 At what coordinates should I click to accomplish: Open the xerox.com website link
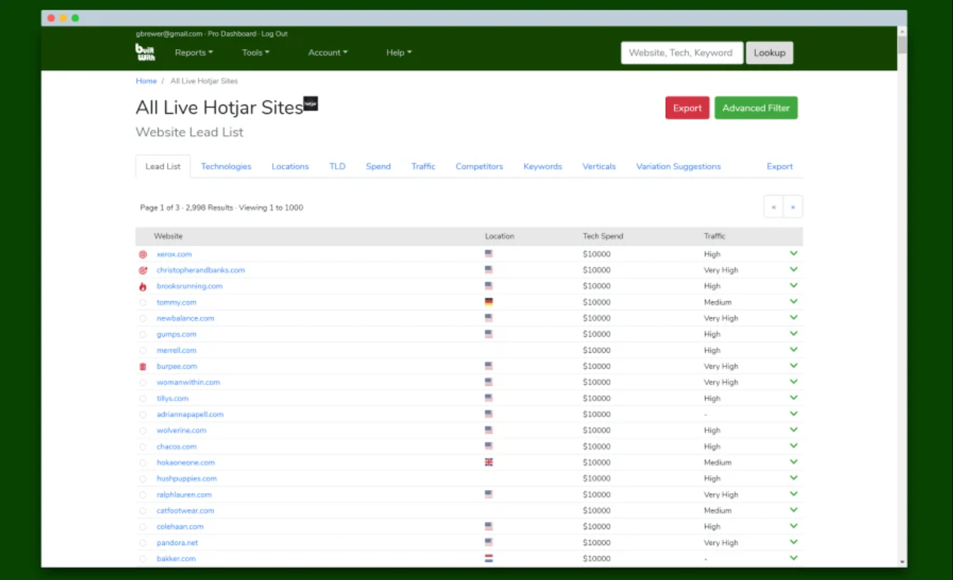(174, 254)
